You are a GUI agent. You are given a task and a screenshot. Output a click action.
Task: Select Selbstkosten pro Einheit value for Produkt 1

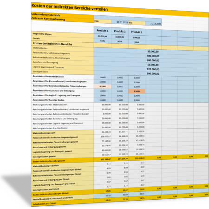tap(103, 200)
